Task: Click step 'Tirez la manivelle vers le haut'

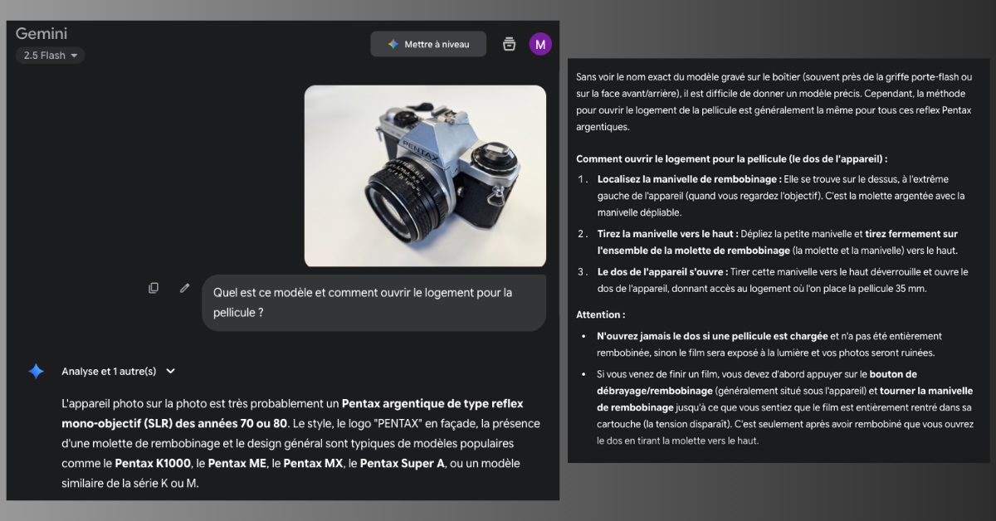Action: click(668, 234)
